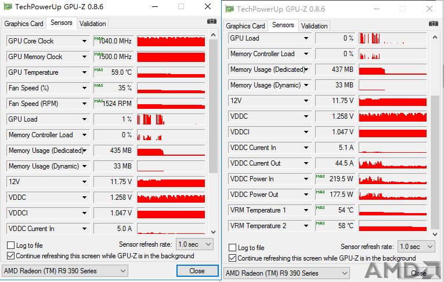Click the screenshot camera icon in right window
This screenshot has height=282, width=444.
click(433, 24)
